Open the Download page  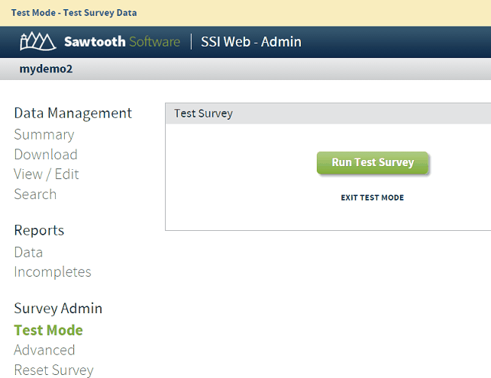pos(46,154)
